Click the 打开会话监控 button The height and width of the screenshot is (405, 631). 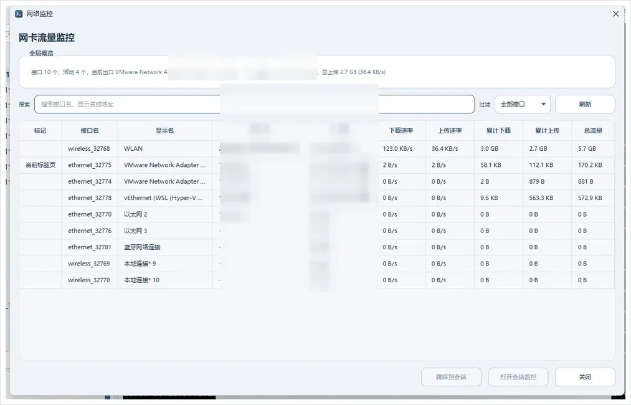pyautogui.click(x=518, y=377)
